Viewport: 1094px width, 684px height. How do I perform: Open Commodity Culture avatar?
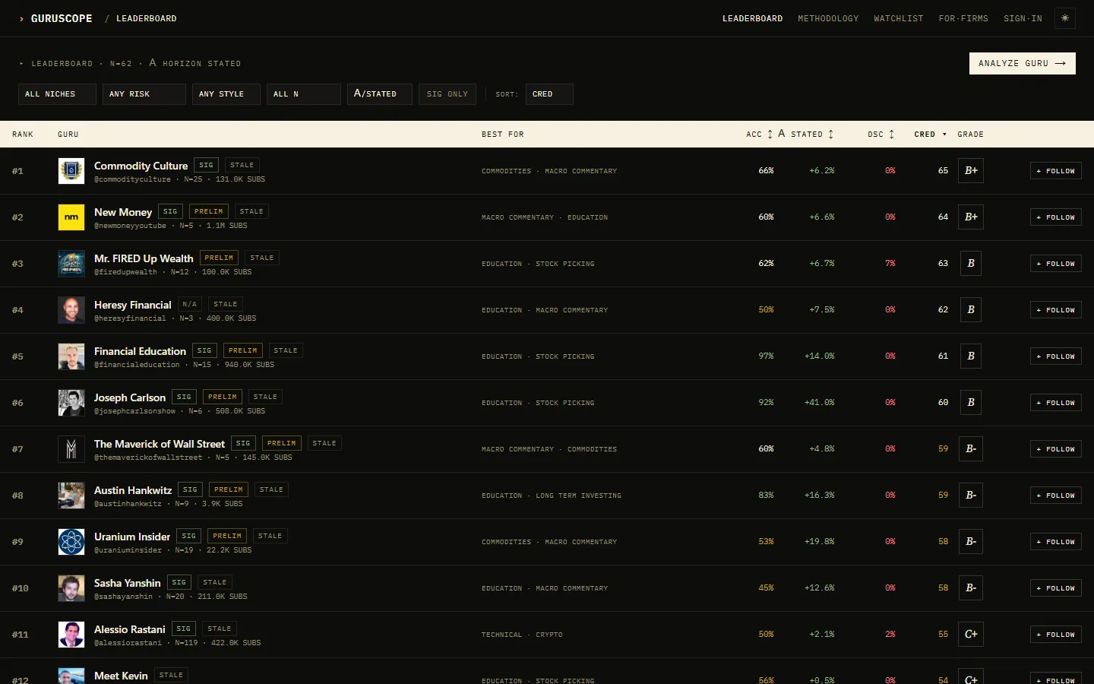(x=71, y=171)
